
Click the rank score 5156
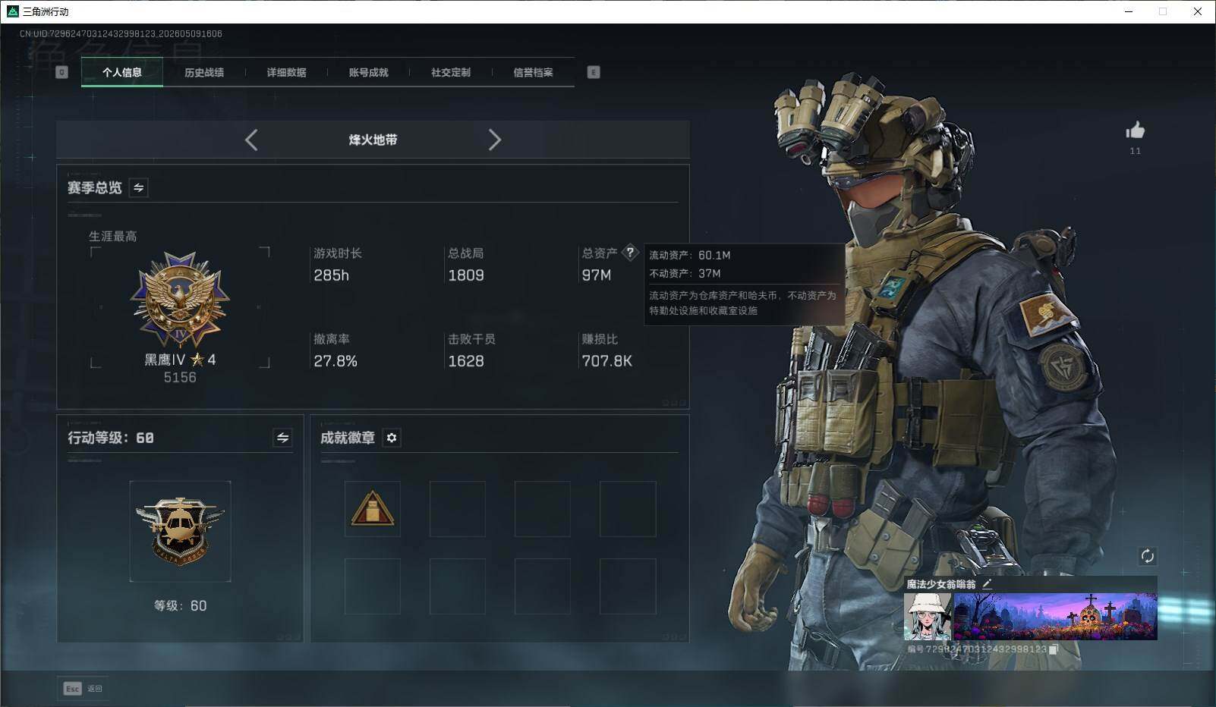click(180, 377)
